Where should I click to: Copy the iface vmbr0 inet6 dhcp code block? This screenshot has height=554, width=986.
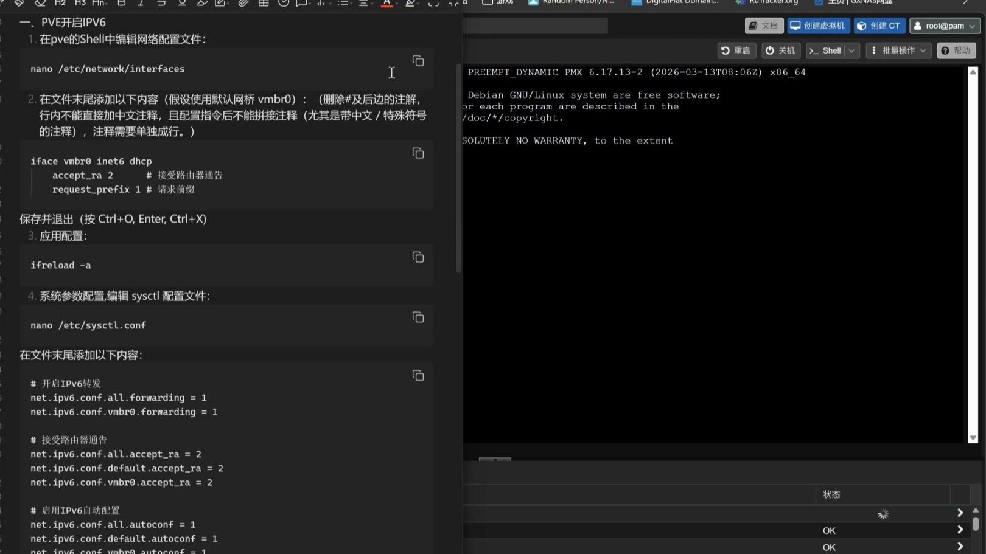[418, 153]
